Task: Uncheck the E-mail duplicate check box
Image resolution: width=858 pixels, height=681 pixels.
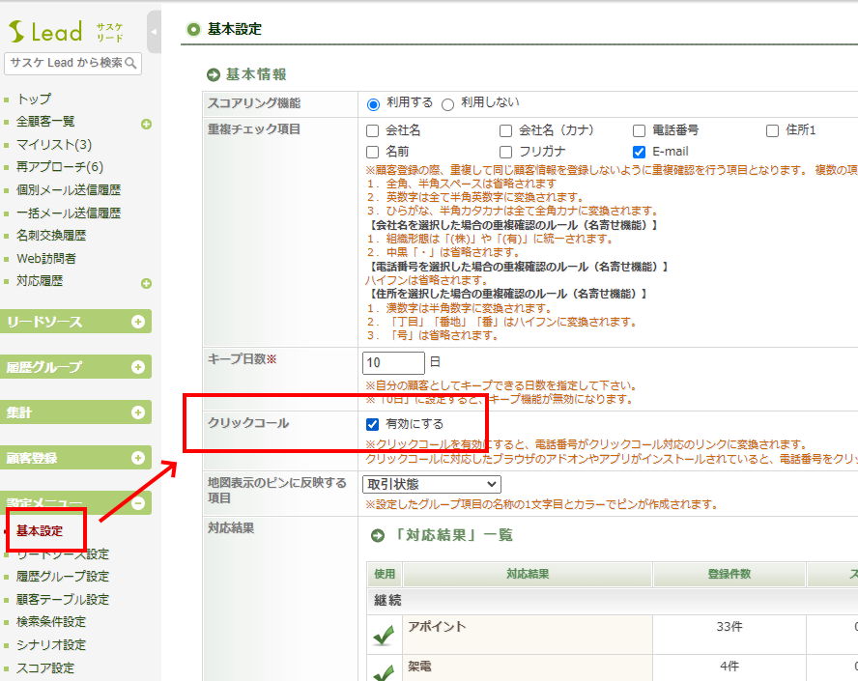Action: [639, 152]
